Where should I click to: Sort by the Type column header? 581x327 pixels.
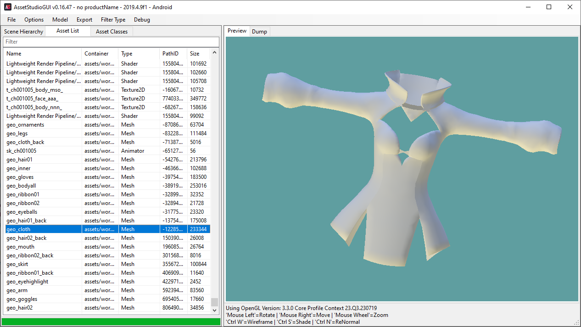click(139, 54)
